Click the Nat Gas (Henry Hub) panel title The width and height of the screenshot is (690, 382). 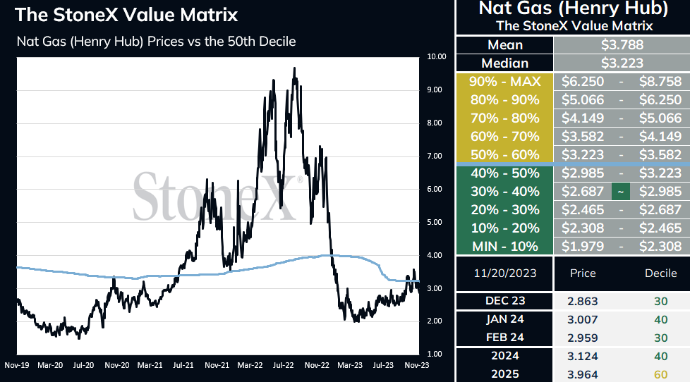click(574, 8)
